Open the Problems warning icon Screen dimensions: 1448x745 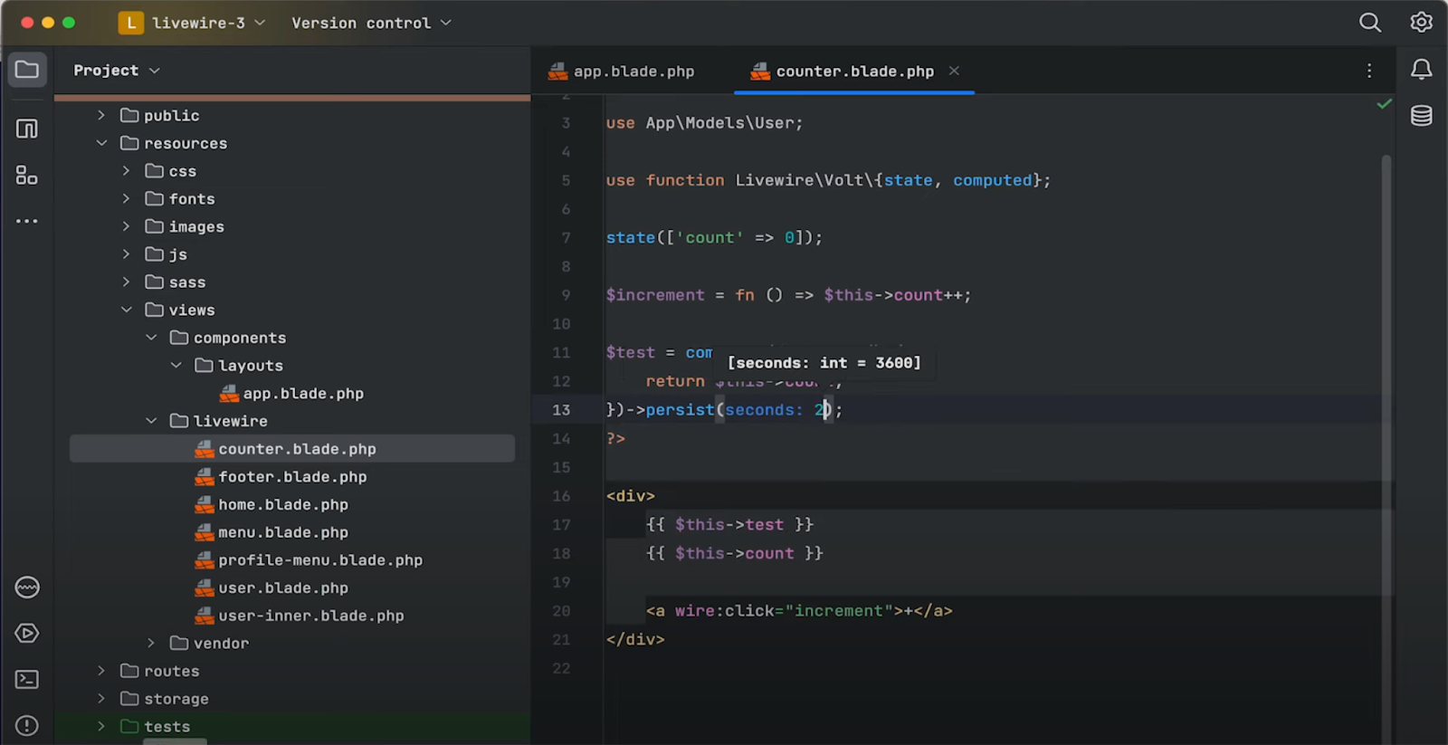pyautogui.click(x=27, y=726)
